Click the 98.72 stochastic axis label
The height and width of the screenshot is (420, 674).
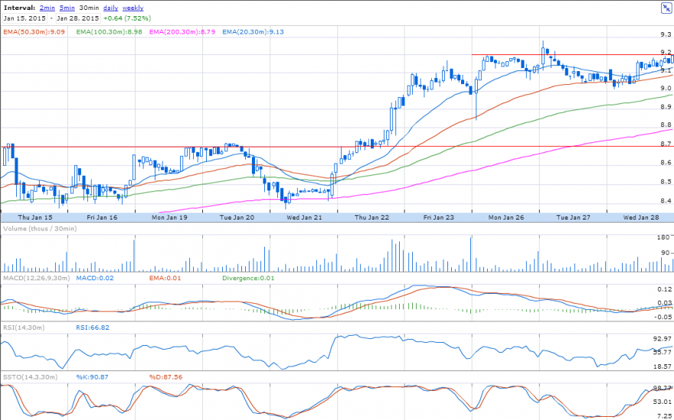click(x=663, y=388)
